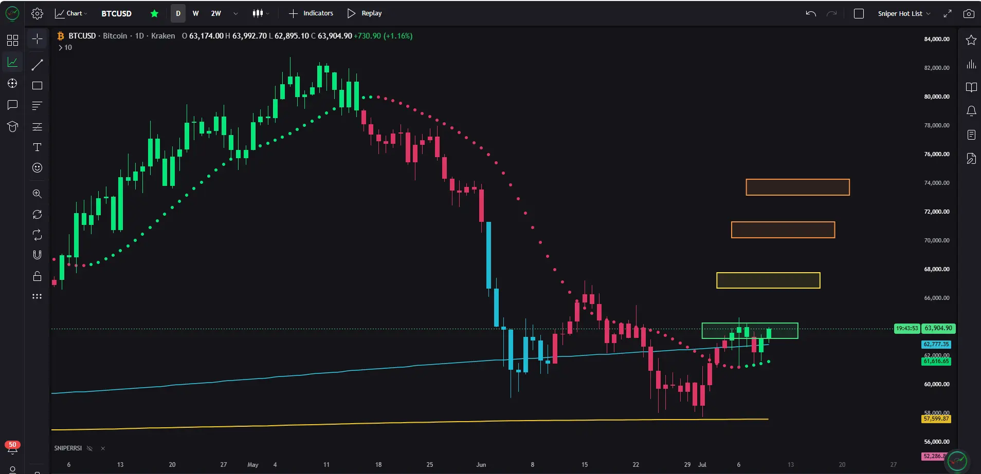Screen dimensions: 981x474
Task: Click the blue 62,777.35 price label
Action: click(936, 345)
